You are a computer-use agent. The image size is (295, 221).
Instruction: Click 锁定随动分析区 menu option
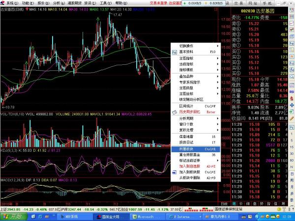195,100
